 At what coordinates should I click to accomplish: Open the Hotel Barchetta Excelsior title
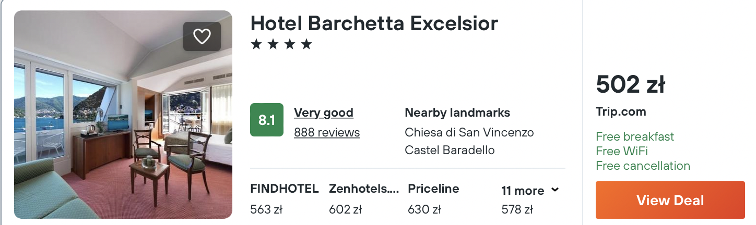click(374, 23)
